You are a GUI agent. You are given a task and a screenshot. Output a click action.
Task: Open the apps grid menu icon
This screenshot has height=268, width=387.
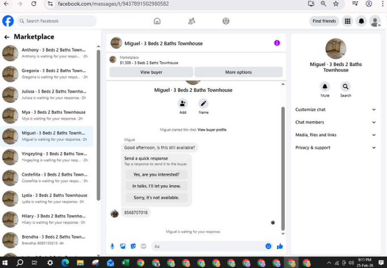coord(347,21)
